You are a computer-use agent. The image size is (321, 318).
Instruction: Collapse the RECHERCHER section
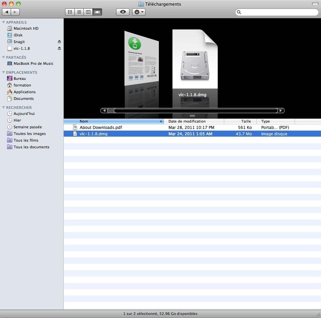[3, 107]
